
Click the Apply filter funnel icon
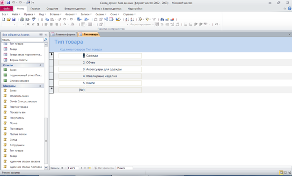[x=154, y=19]
